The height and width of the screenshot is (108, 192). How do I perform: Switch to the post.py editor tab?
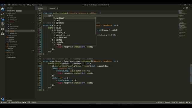pyautogui.click(x=41, y=8)
